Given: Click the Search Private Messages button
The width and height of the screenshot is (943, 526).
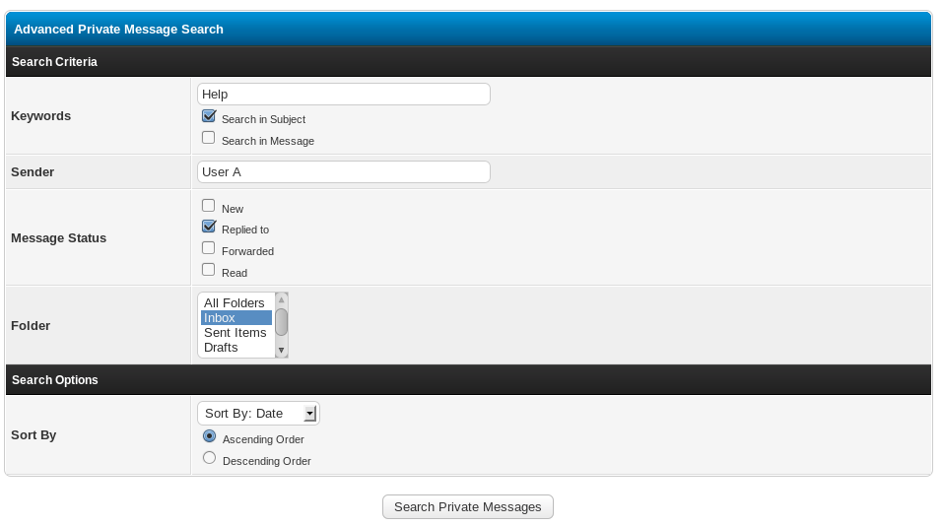Looking at the screenshot, I should click(468, 506).
